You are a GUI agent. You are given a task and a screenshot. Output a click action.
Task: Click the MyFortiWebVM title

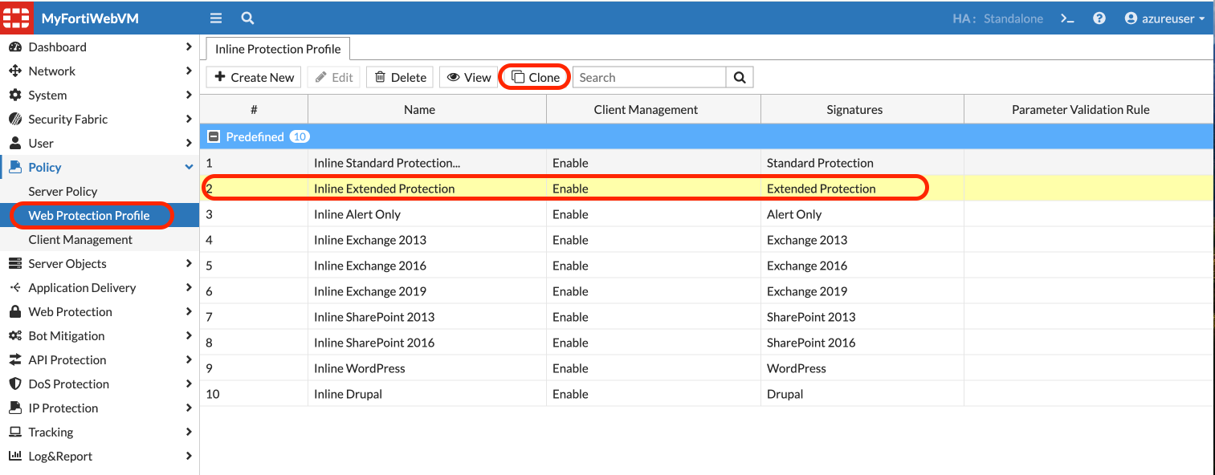pyautogui.click(x=90, y=18)
